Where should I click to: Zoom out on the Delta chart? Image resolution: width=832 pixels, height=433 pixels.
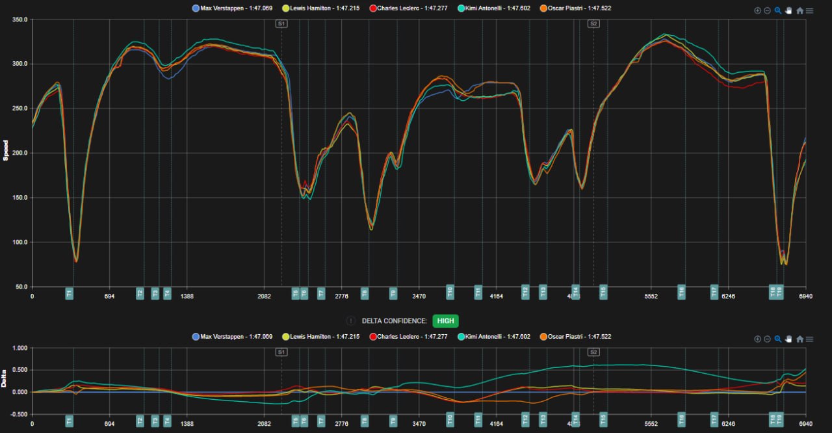(767, 339)
